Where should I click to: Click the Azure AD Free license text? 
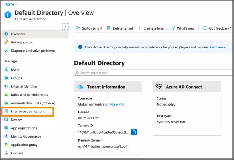89,118
